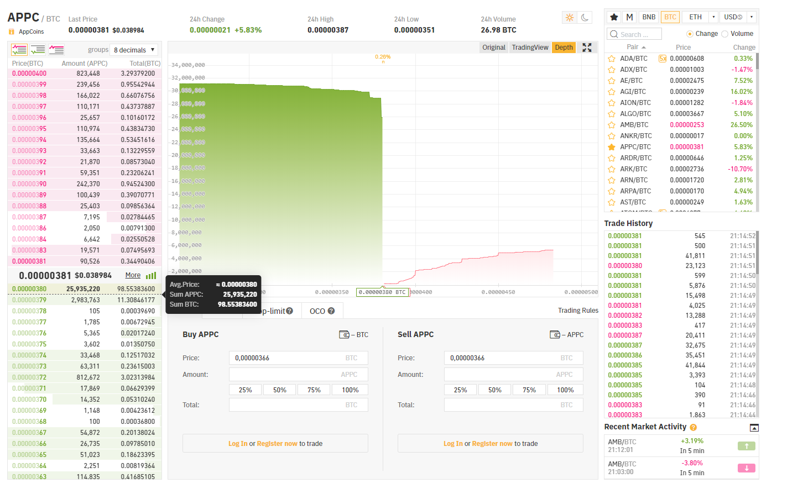Sort market list by Price header
This screenshot has height=499, width=803.
click(x=683, y=48)
